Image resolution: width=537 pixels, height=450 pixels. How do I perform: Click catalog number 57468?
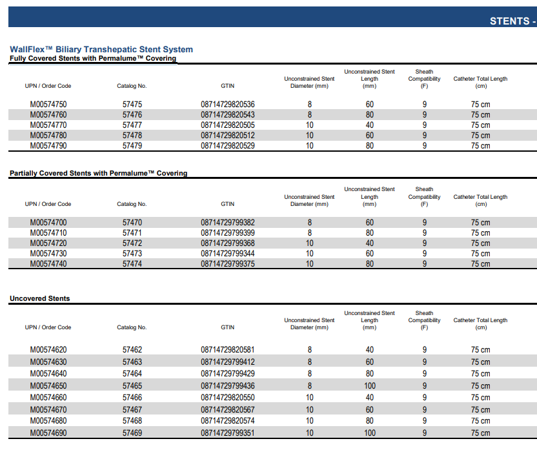[132, 421]
